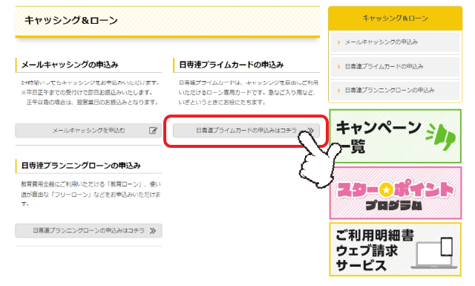
Task: Open sidebar link メールキャッシングの申込み
Action: [x=396, y=42]
